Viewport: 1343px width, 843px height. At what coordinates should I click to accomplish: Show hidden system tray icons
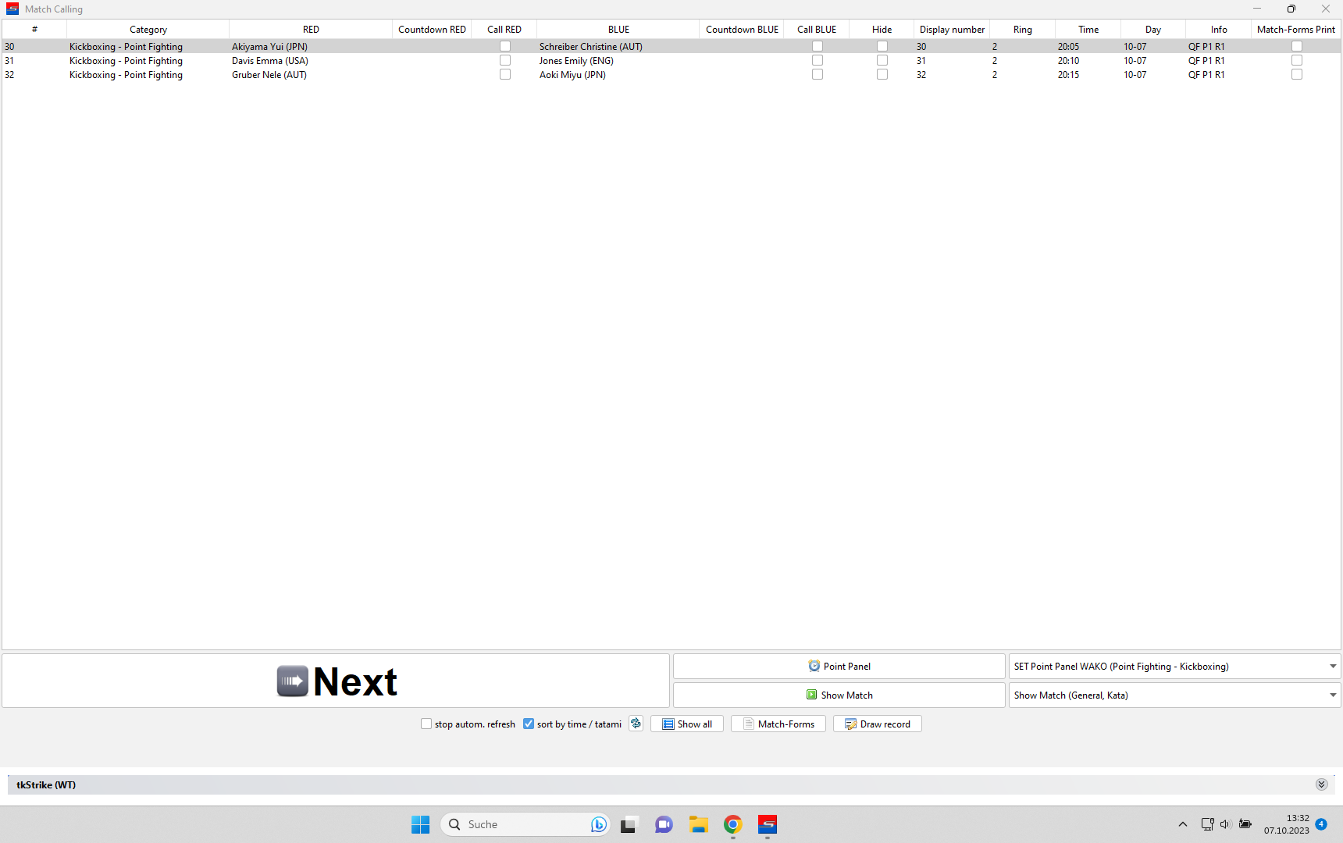1183,824
